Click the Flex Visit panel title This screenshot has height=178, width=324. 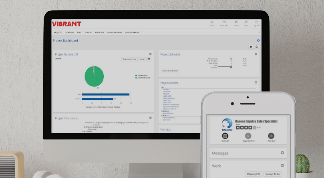(165, 130)
